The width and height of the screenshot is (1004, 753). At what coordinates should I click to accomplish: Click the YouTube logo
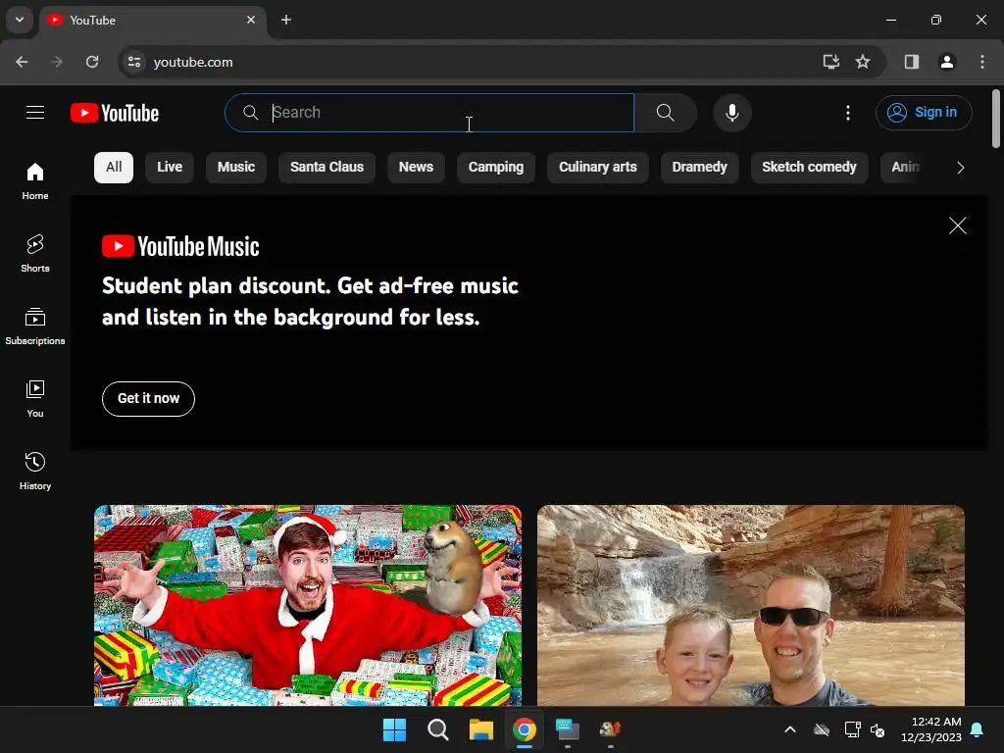(x=115, y=113)
